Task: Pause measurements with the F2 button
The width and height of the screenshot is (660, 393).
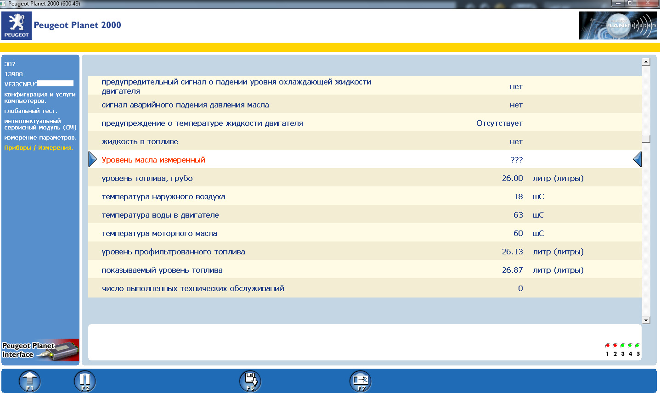Action: click(x=85, y=381)
